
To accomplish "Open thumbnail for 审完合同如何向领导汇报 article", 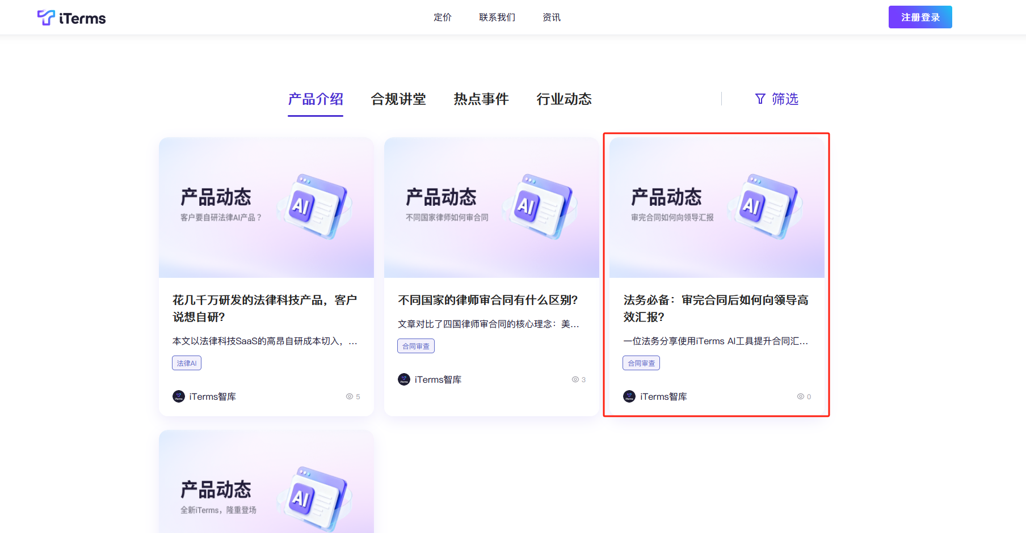I will click(717, 208).
